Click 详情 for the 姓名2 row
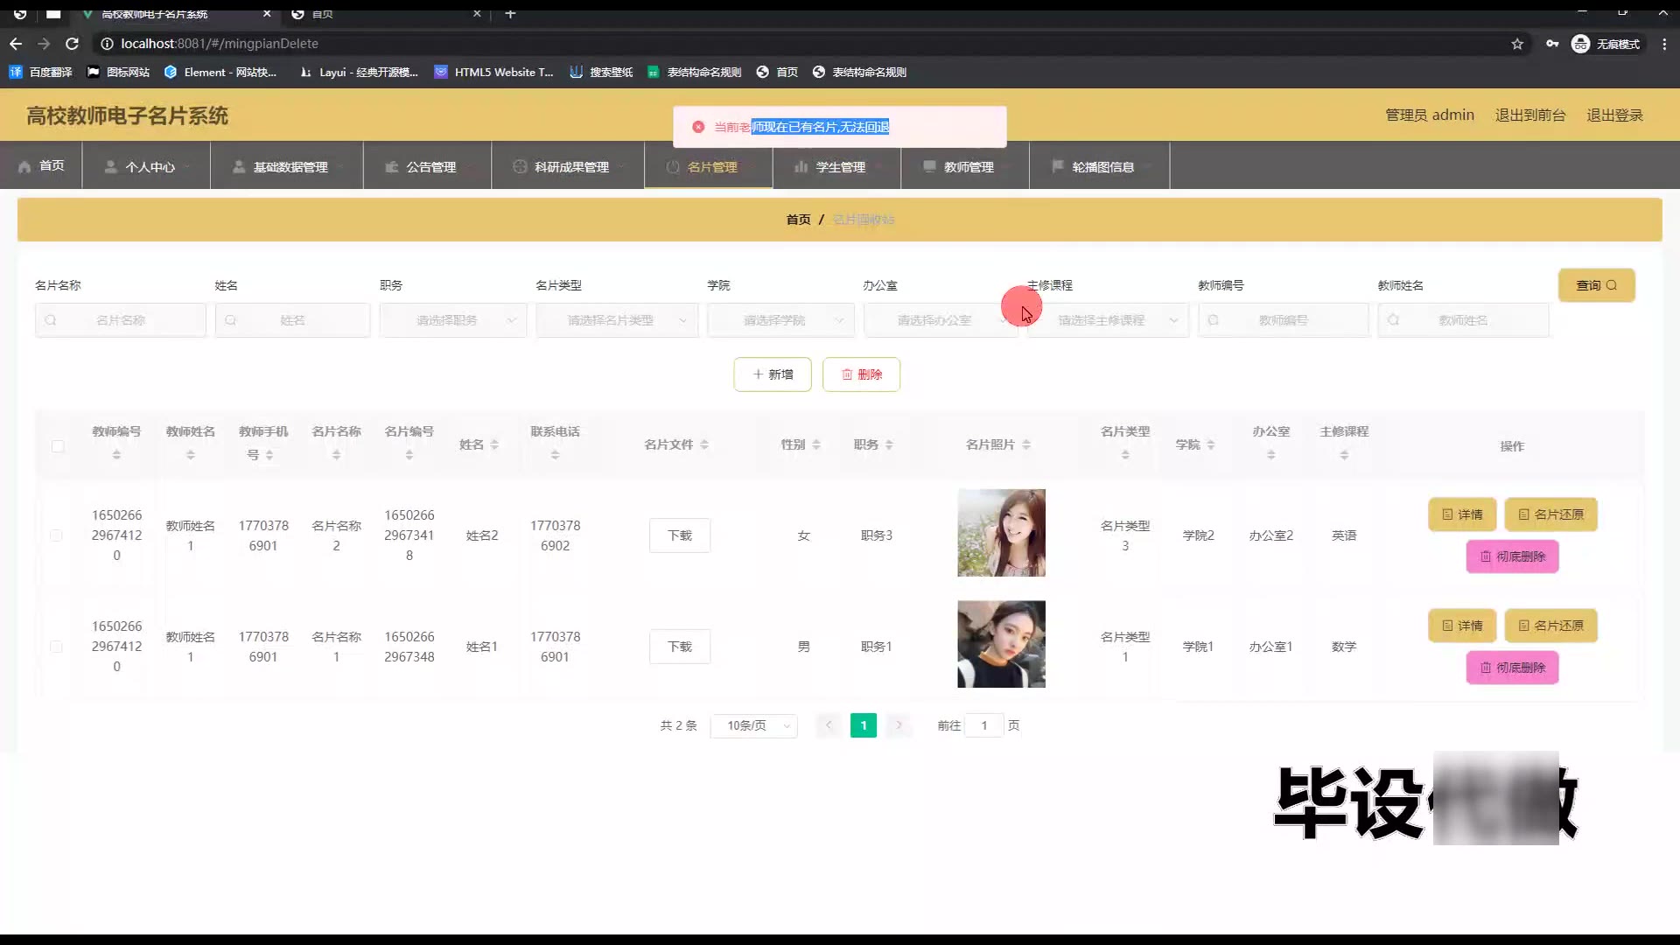This screenshot has width=1680, height=945. [x=1462, y=514]
